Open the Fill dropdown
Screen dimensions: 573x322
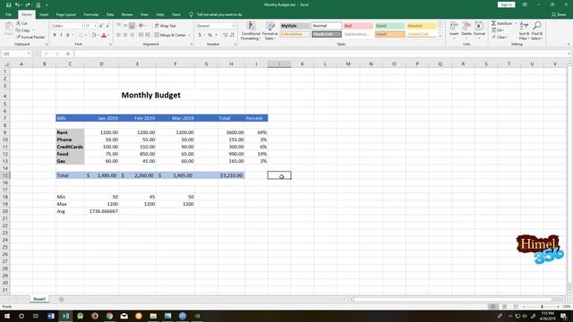tap(498, 30)
